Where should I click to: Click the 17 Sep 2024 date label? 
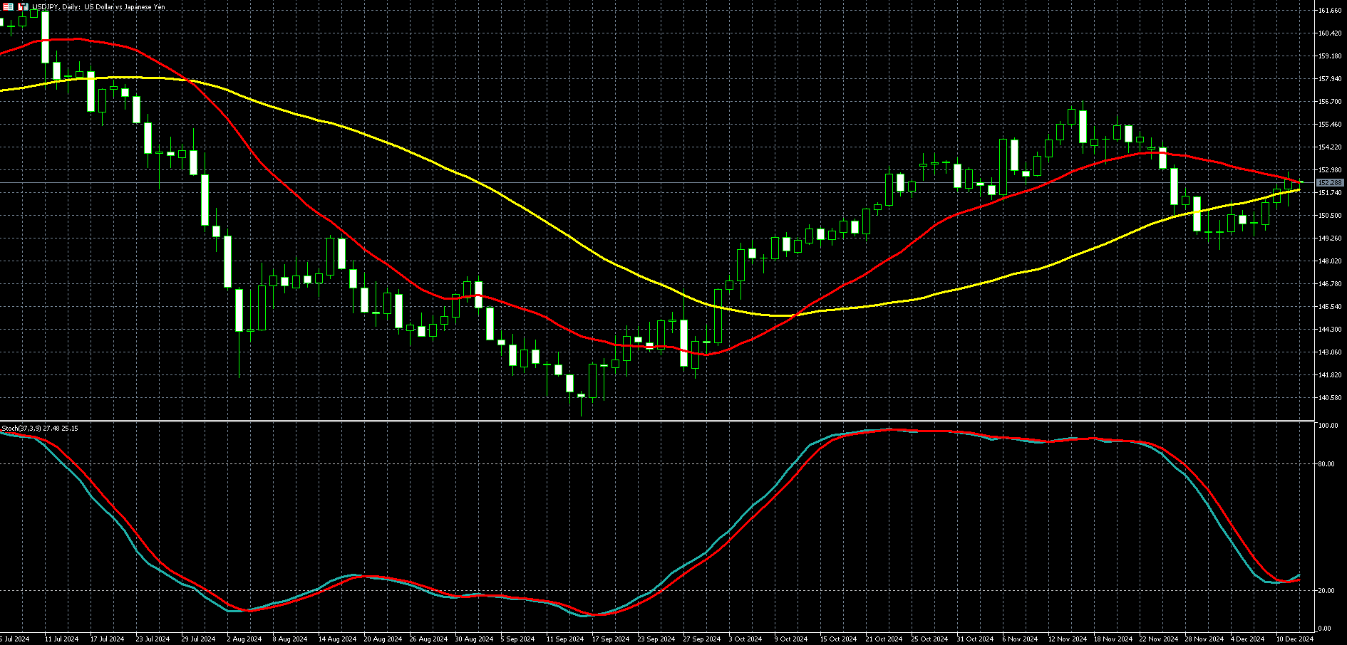(x=611, y=639)
